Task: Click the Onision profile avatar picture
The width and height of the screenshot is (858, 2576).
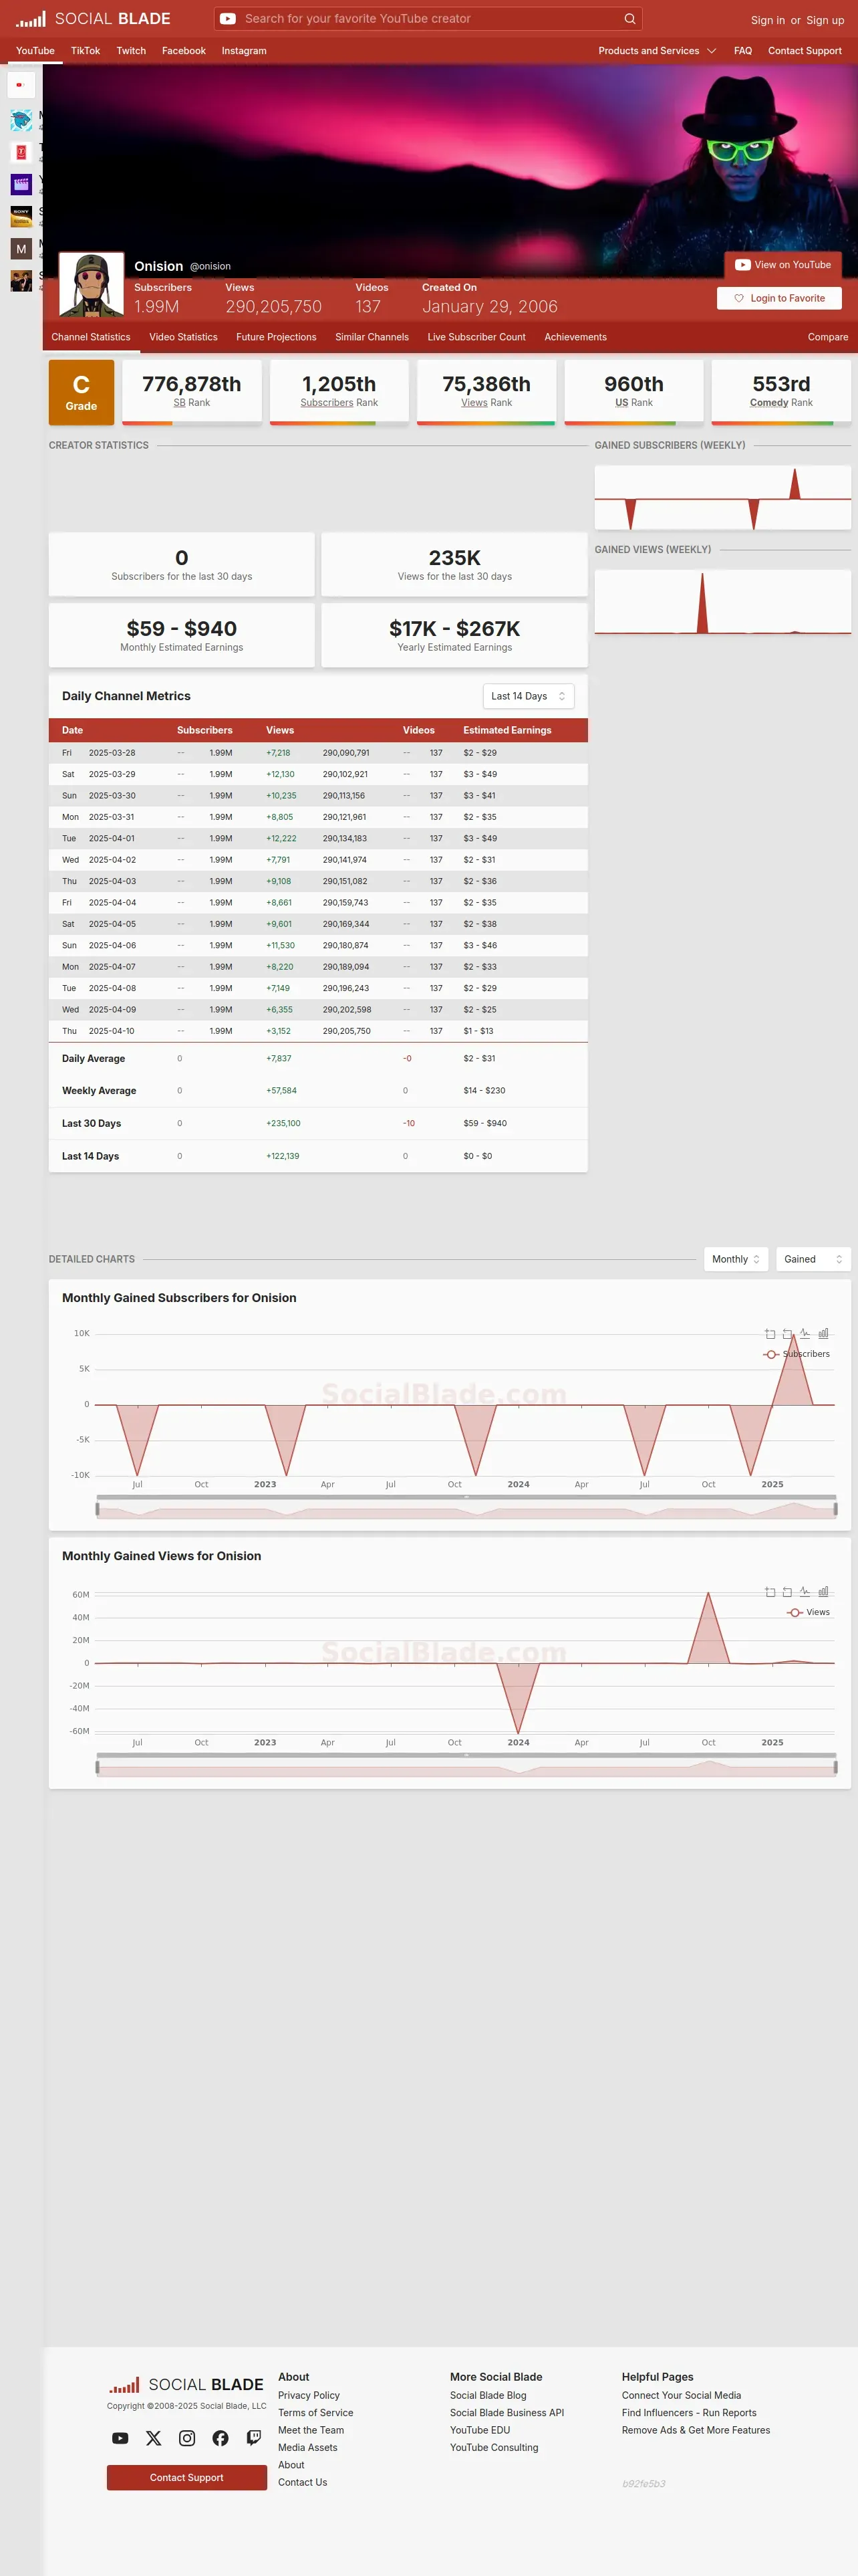Action: point(92,284)
